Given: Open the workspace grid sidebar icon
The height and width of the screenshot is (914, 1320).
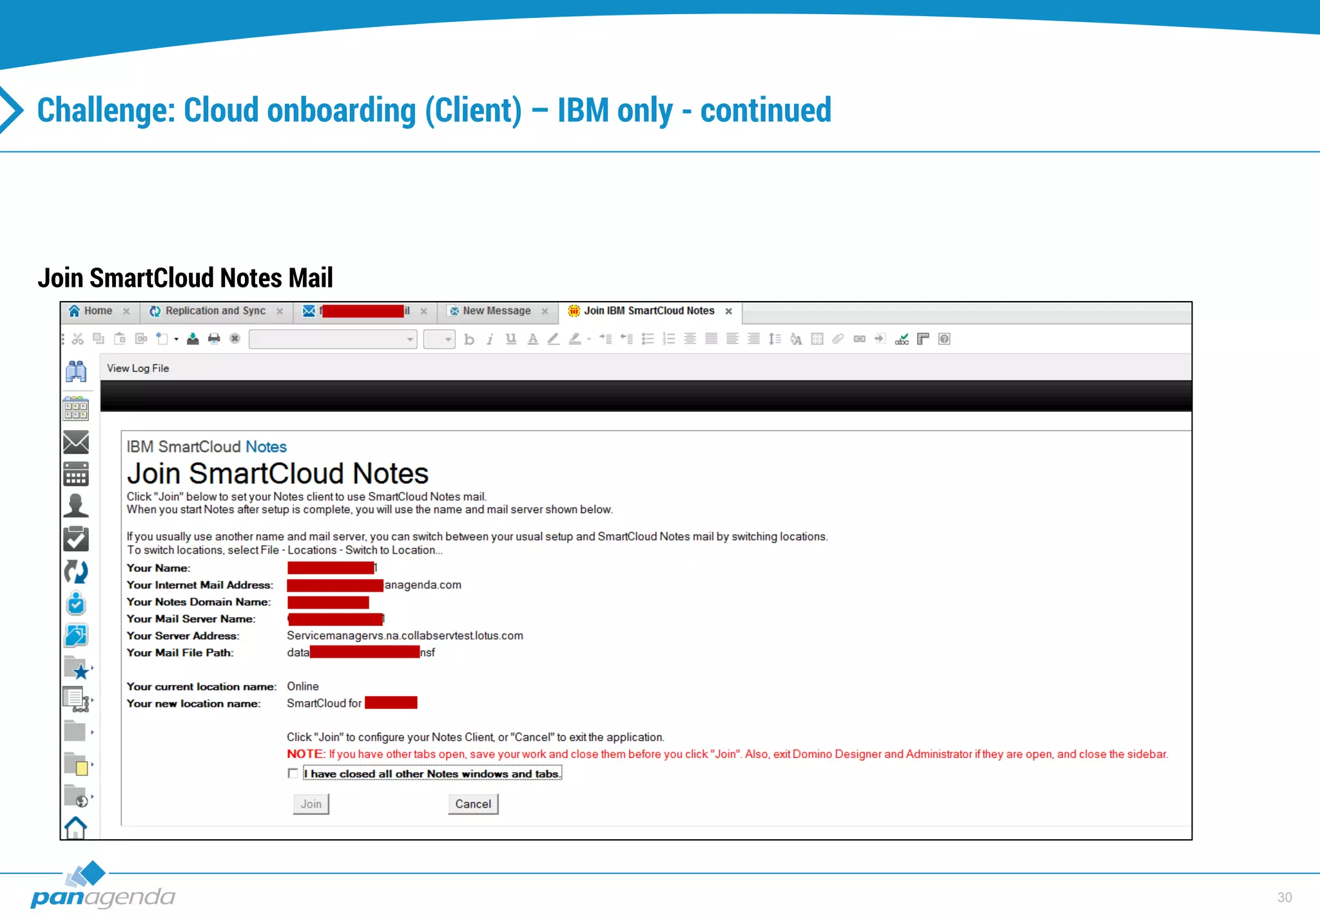Looking at the screenshot, I should [x=76, y=409].
